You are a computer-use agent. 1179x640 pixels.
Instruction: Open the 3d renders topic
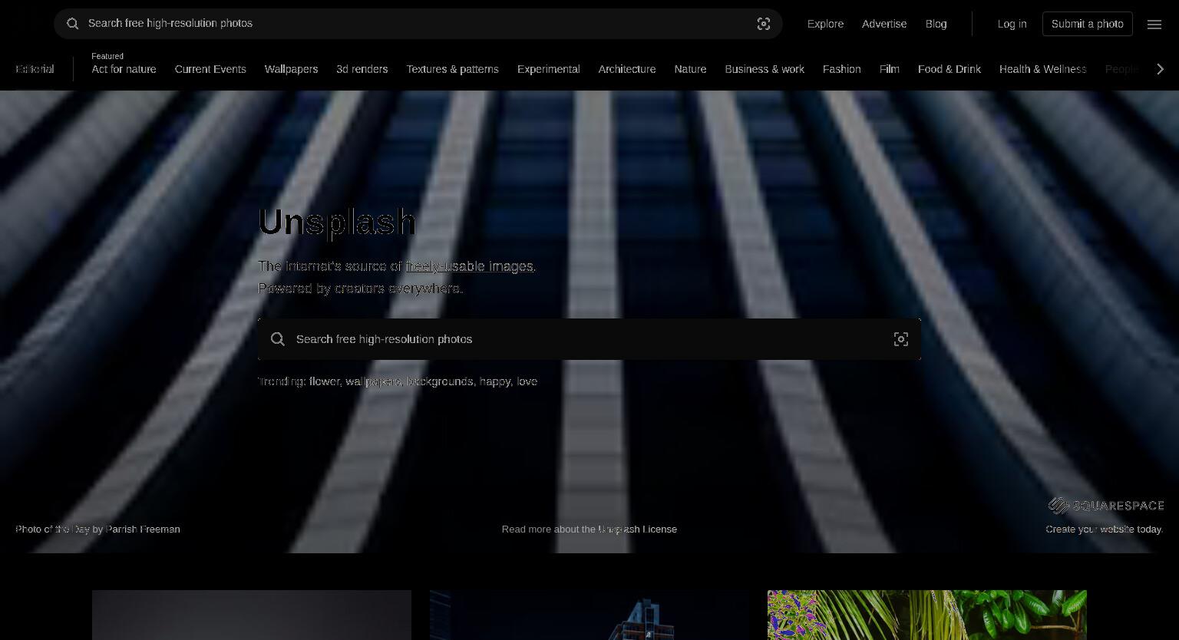362,69
